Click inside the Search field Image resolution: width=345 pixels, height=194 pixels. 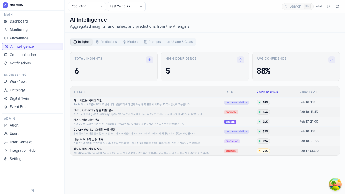pos(296,6)
